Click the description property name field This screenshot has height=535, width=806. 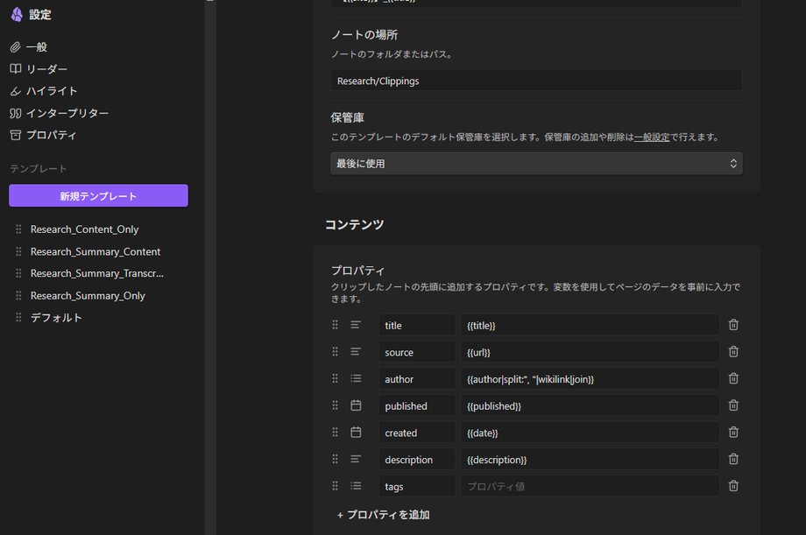[x=417, y=459]
